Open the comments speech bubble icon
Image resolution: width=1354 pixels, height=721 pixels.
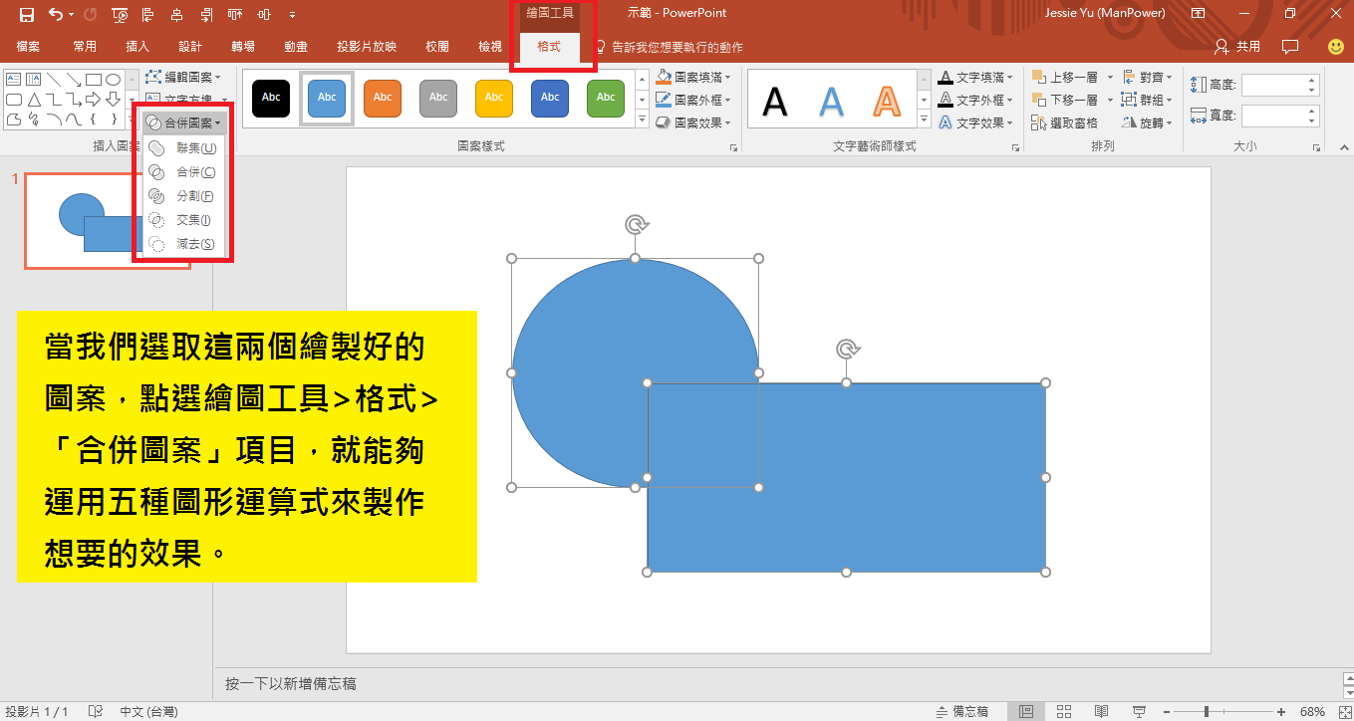(1290, 47)
